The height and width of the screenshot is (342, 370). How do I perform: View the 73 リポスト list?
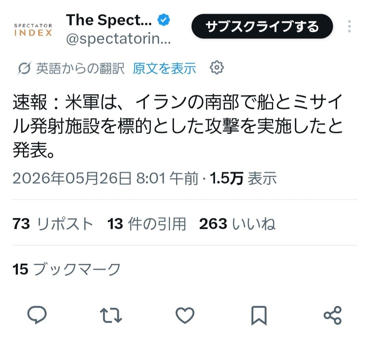[53, 224]
